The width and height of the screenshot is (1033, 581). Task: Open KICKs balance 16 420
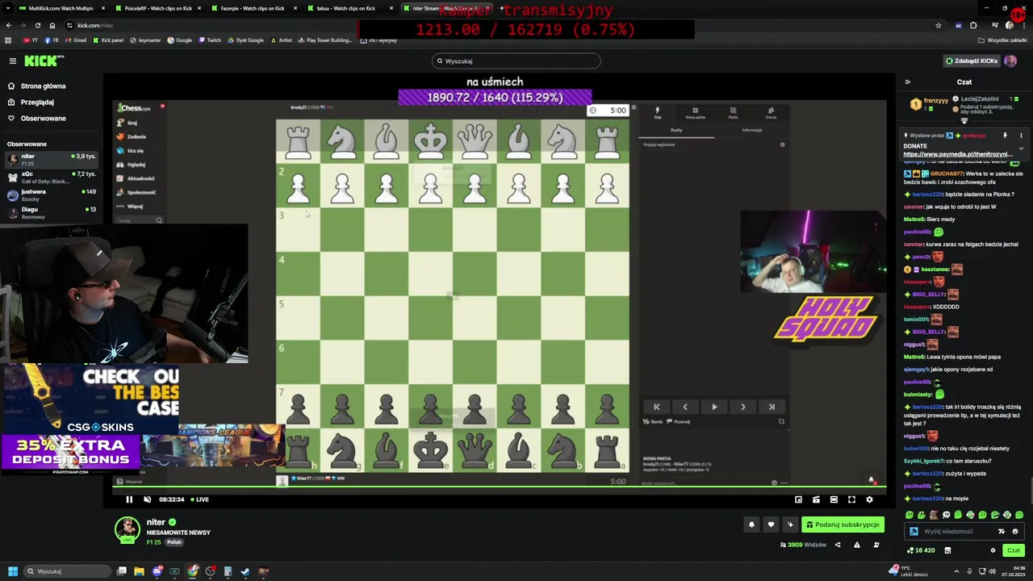click(921, 550)
